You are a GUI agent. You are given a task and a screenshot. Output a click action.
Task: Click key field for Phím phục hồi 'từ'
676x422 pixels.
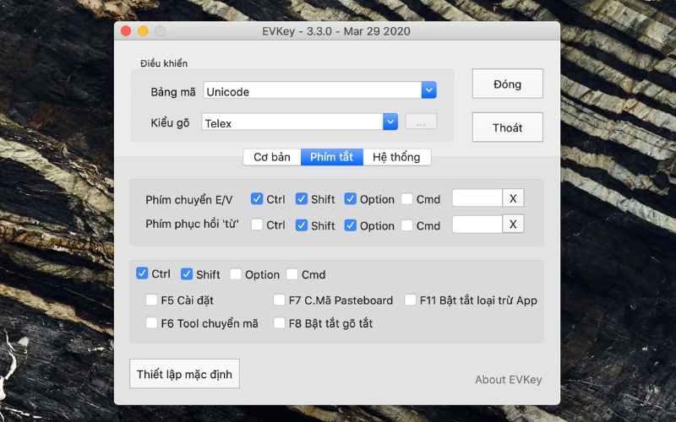pos(477,224)
